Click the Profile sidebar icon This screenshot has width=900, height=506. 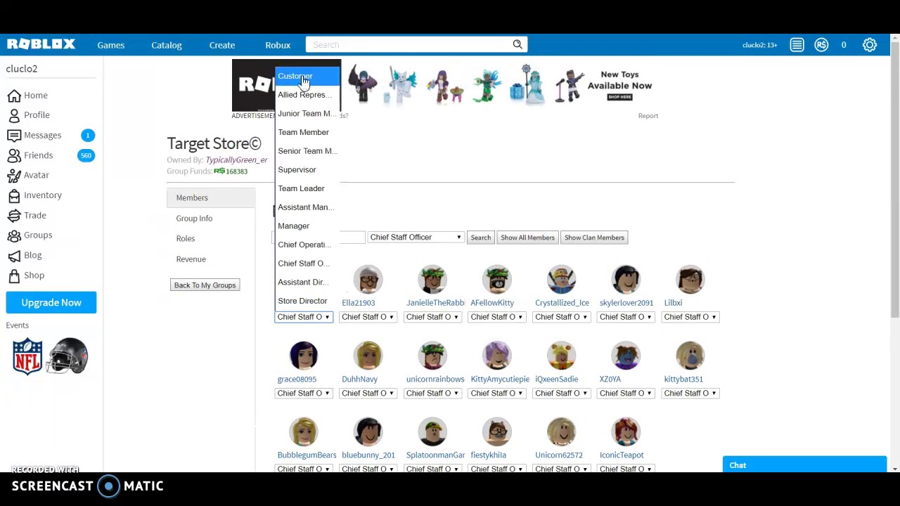(x=14, y=115)
